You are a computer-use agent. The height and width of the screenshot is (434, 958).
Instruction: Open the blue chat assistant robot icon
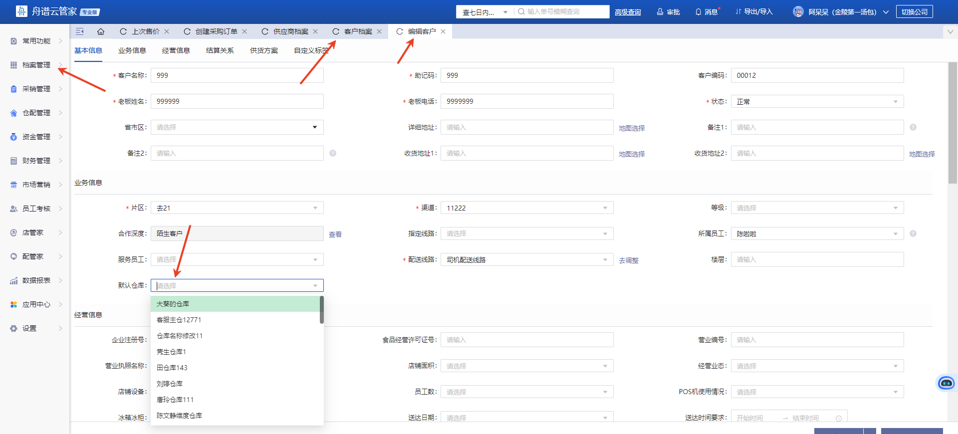[x=946, y=383]
